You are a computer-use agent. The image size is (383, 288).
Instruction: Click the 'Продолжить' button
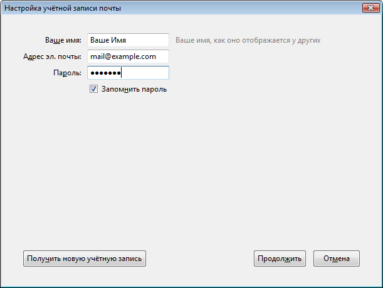click(280, 259)
